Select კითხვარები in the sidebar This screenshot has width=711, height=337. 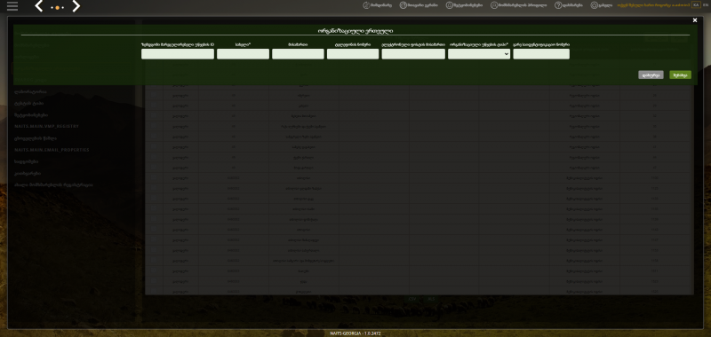[x=28, y=173]
